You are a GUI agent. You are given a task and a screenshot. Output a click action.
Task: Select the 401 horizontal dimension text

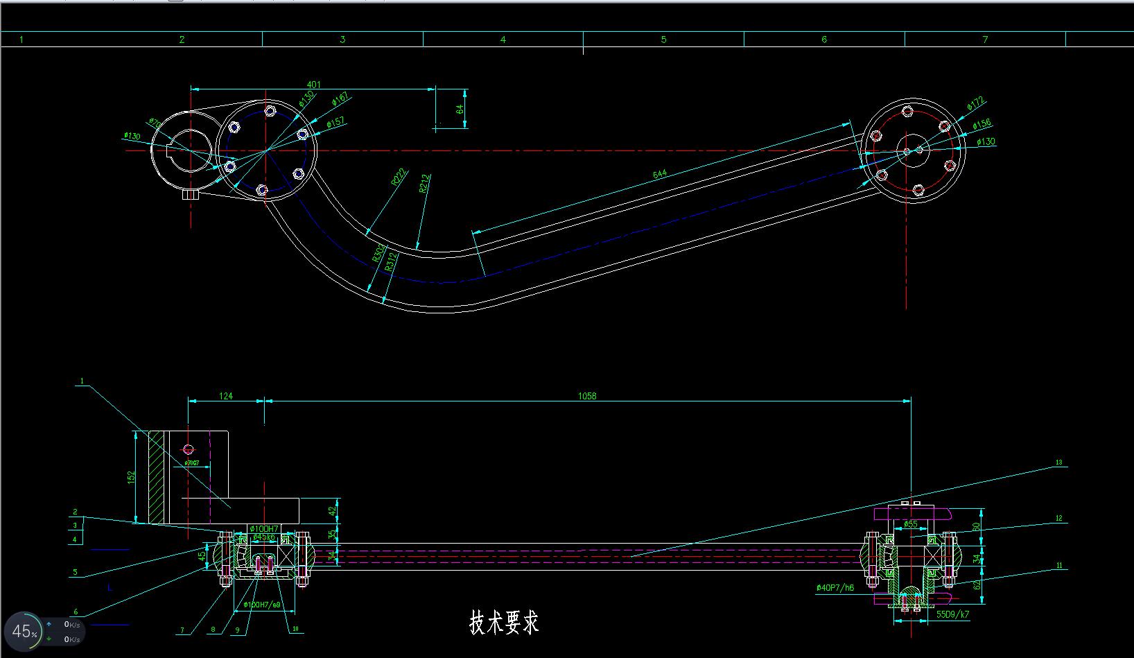coord(313,85)
